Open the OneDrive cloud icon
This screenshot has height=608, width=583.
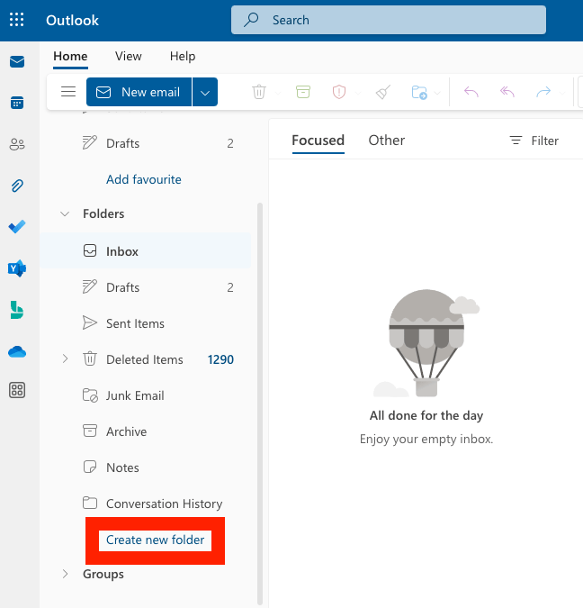(x=17, y=351)
